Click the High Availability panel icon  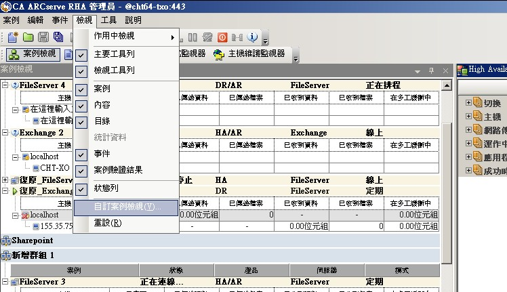[x=462, y=70]
